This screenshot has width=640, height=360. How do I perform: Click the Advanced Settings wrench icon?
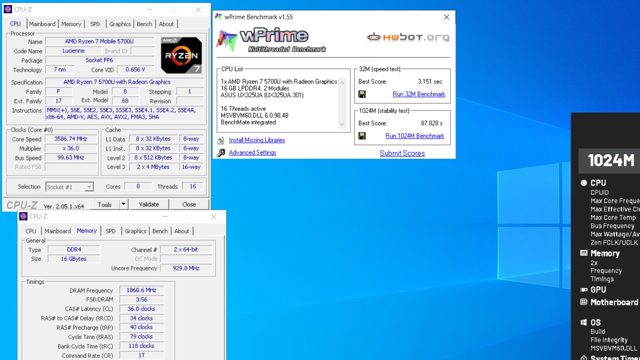(x=221, y=153)
